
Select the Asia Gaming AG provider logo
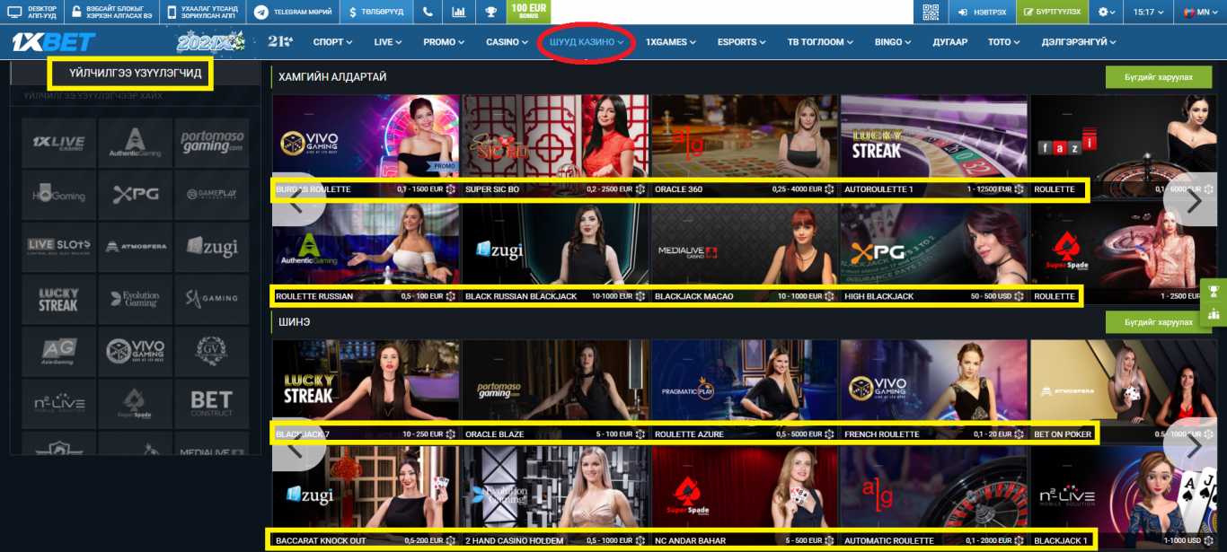(x=58, y=351)
